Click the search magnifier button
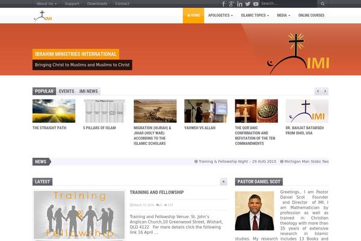This screenshot has height=241, width=361. [322, 4]
